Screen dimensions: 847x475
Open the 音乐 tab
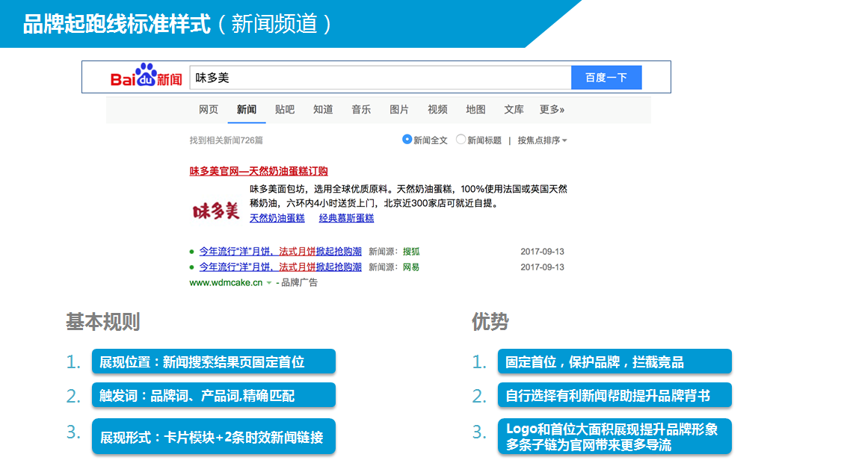361,110
